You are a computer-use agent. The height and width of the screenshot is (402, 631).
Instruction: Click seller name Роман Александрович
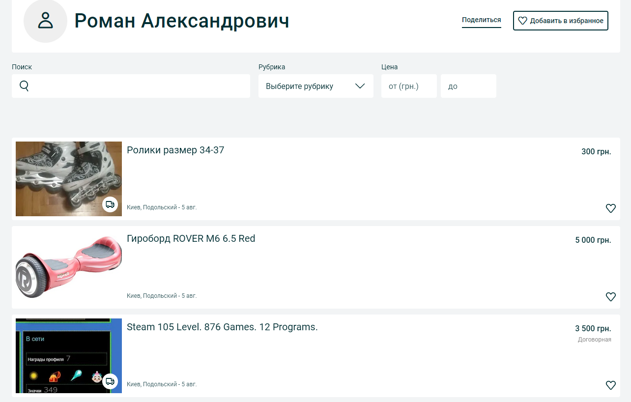point(182,21)
